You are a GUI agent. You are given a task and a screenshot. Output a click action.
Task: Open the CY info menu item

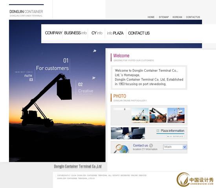97,33
